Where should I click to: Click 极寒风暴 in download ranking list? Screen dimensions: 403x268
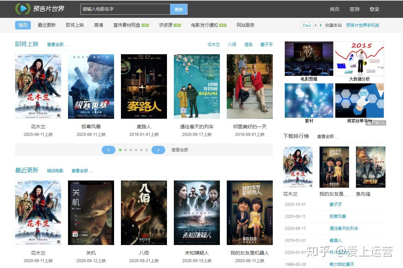click(338, 217)
